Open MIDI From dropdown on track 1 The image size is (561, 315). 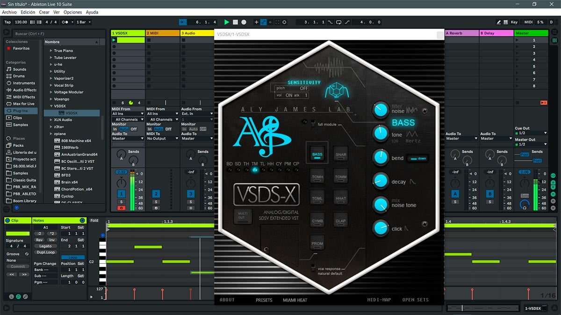coord(128,113)
